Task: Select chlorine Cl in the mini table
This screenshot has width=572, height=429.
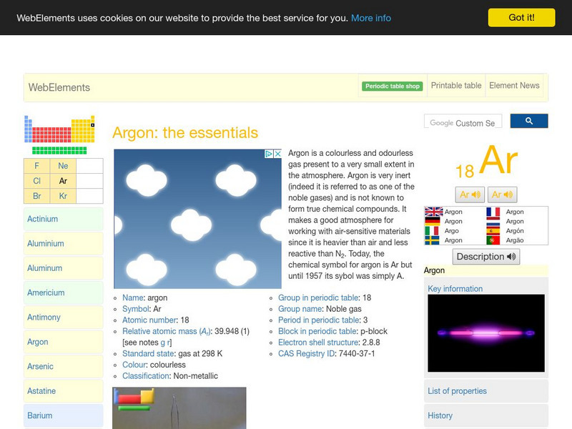Action: click(x=37, y=181)
